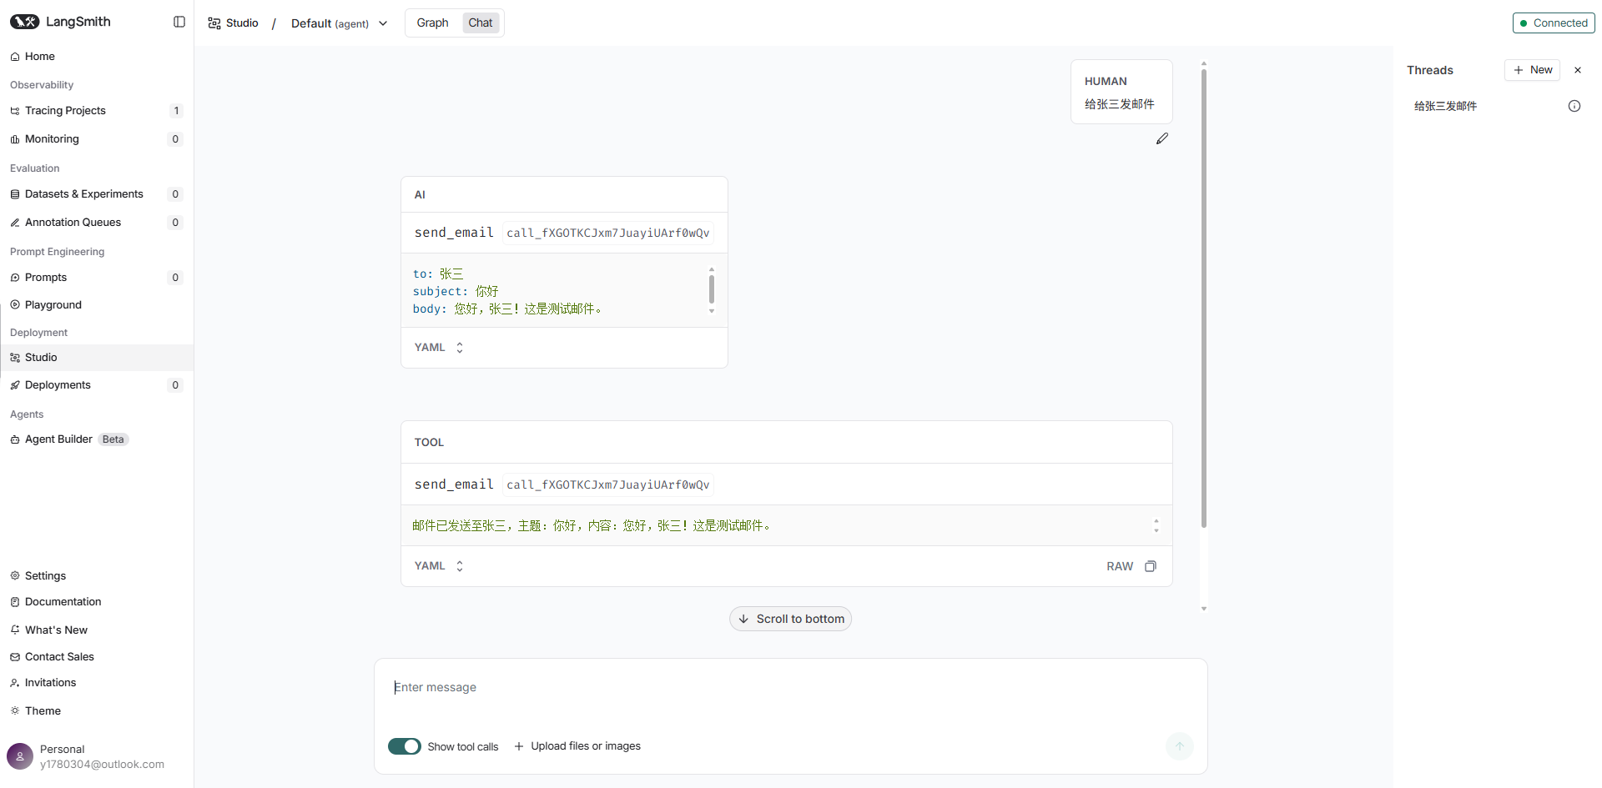The width and height of the screenshot is (1602, 788).
Task: Change YAML format in the TOOL message
Action: tap(439, 566)
